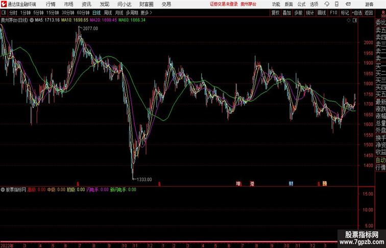
Task: Click the 通达信 red logo icon
Action: pyautogui.click(x=4, y=4)
